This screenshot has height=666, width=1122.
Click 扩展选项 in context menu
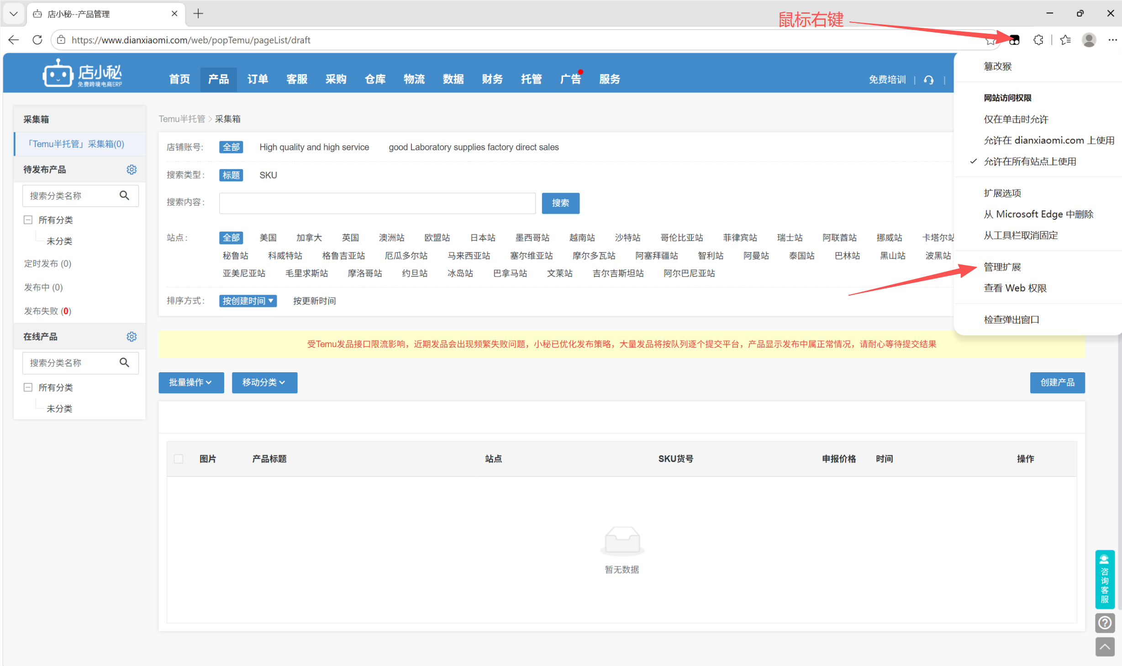point(1002,193)
